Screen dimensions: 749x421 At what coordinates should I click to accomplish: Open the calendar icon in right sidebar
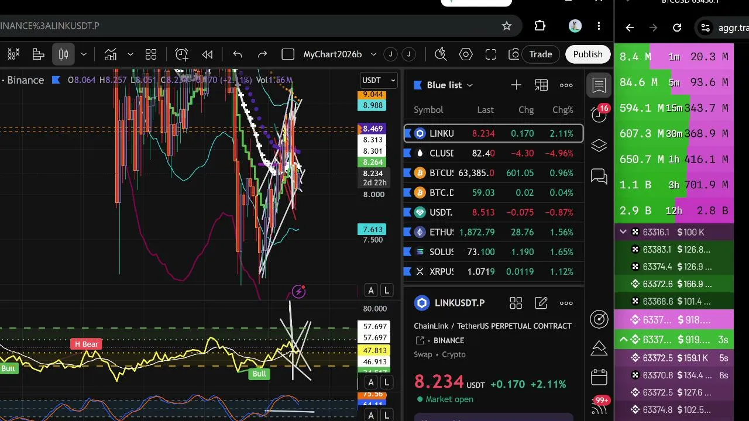pyautogui.click(x=599, y=377)
